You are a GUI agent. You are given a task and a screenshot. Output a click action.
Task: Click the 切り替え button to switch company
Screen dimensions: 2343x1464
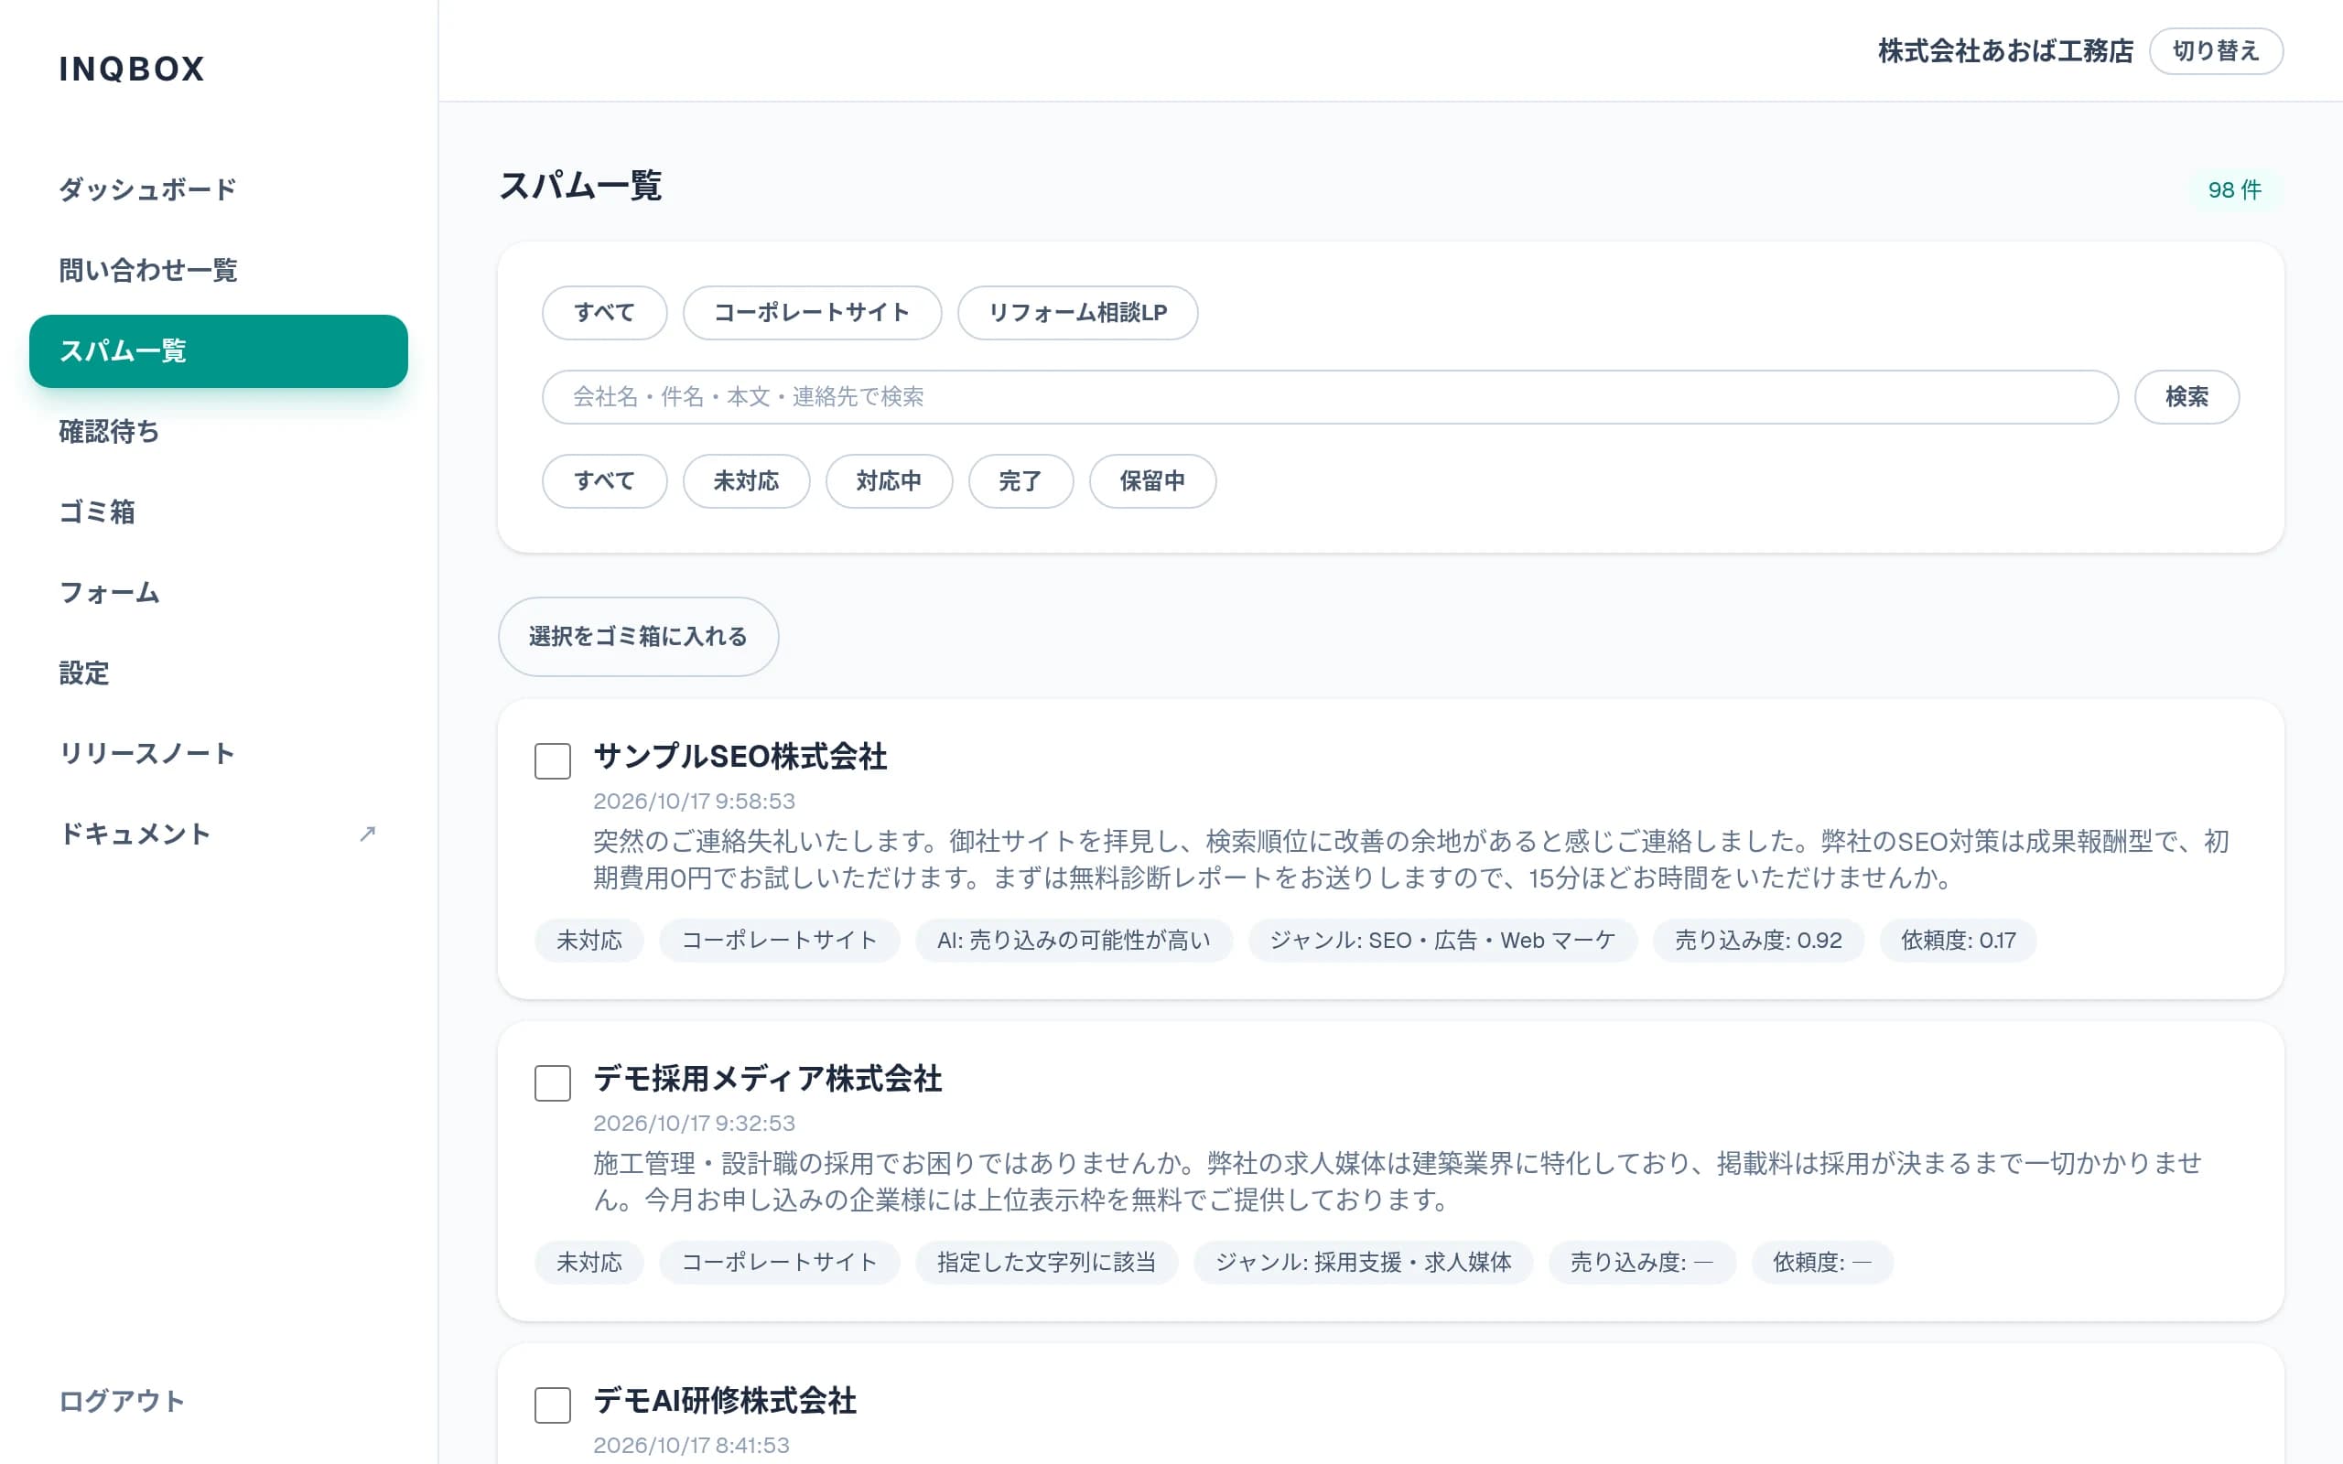pos(2215,51)
